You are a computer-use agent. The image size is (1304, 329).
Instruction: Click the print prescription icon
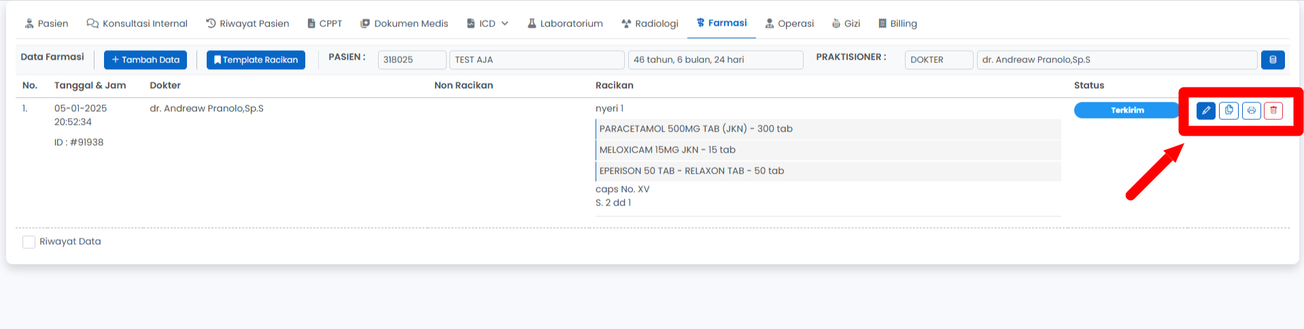click(1251, 111)
